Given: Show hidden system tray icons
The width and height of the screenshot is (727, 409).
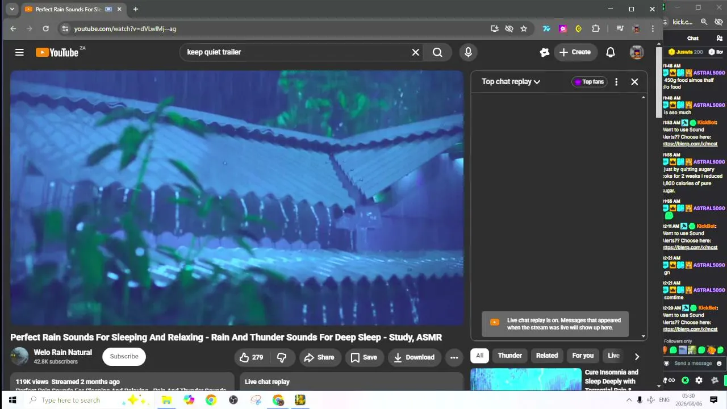Looking at the screenshot, I should coord(629,400).
